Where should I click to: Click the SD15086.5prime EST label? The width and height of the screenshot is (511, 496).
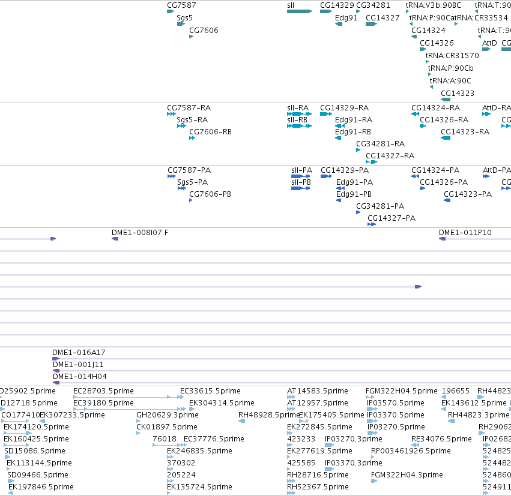(x=35, y=451)
